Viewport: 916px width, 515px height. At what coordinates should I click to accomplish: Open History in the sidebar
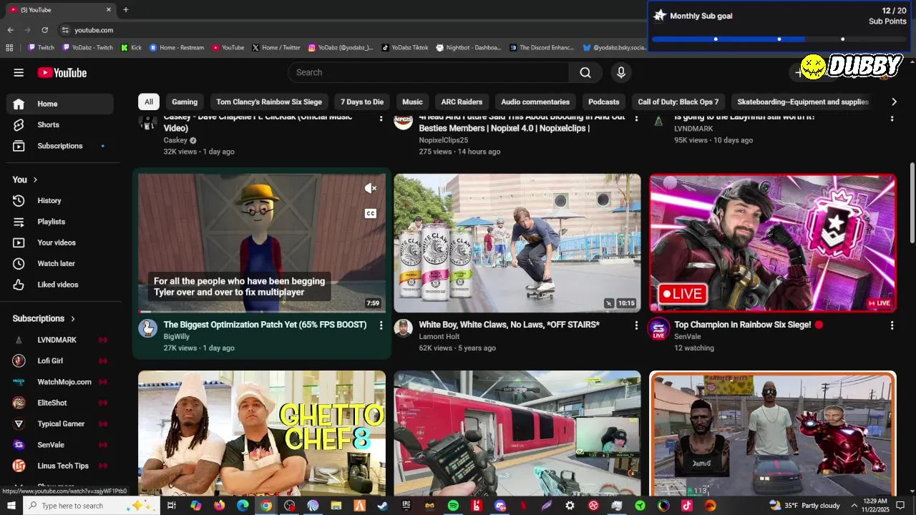point(60,200)
